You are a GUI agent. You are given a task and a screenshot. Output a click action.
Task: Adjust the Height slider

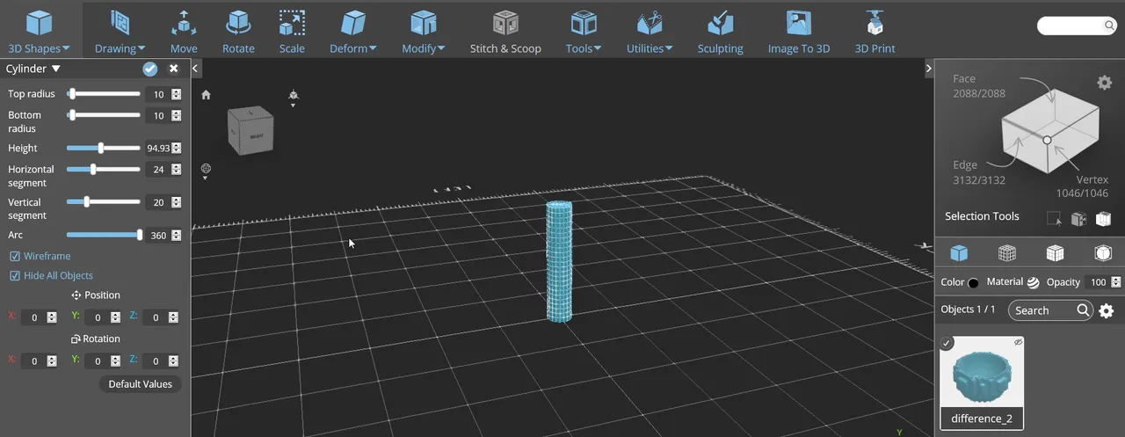pyautogui.click(x=103, y=148)
